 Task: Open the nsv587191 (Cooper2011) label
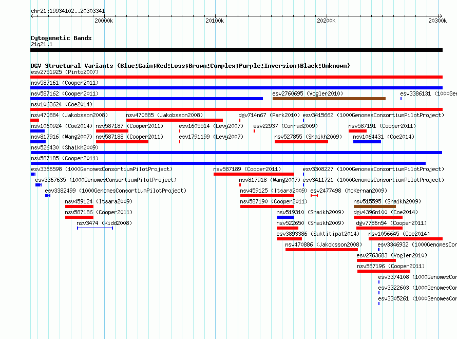[x=382, y=126]
